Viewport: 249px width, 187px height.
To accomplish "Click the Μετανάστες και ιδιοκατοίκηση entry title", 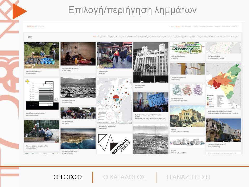I will click(x=36, y=113).
